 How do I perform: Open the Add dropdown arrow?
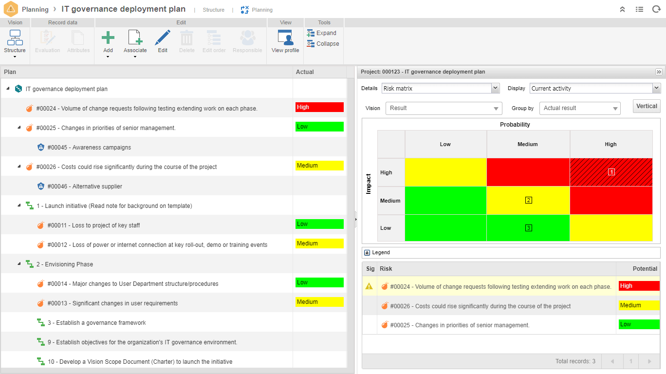(x=108, y=57)
